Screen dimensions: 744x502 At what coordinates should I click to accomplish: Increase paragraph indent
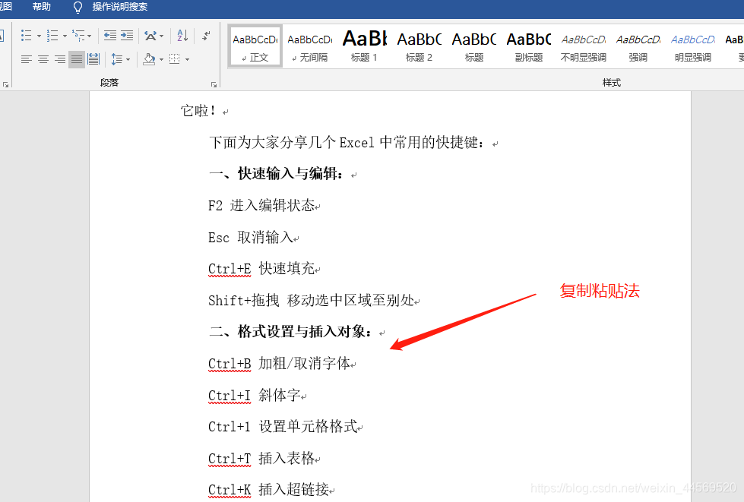pos(125,36)
